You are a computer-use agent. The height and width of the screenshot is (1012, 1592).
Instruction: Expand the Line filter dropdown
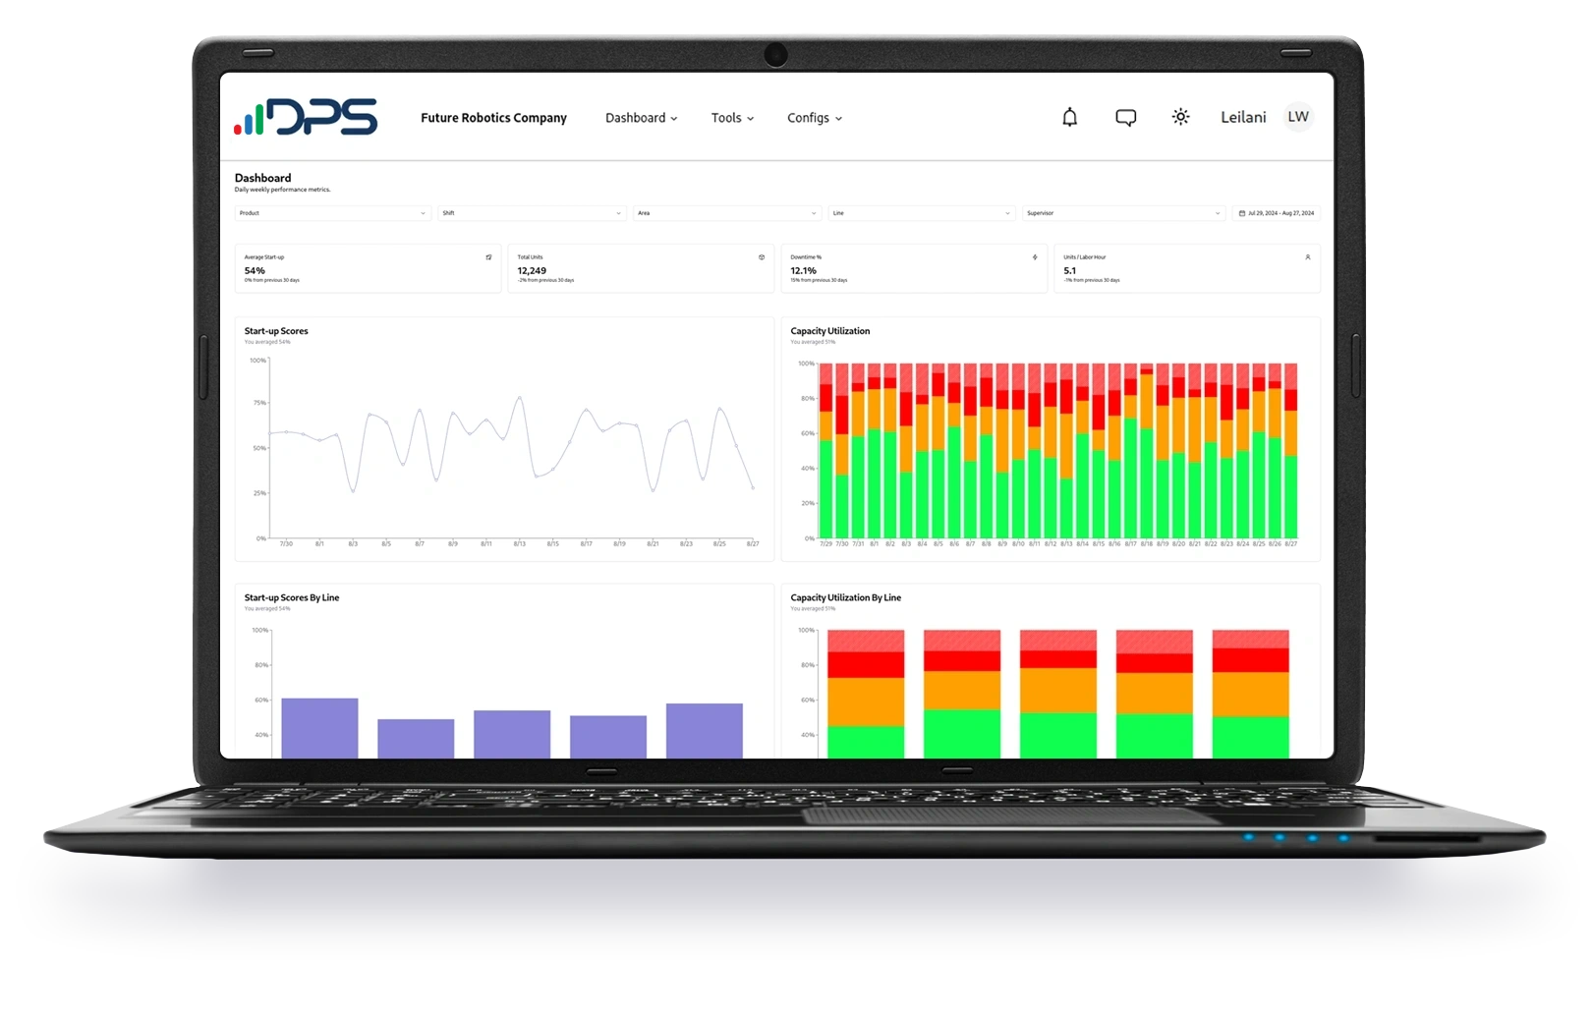click(921, 213)
